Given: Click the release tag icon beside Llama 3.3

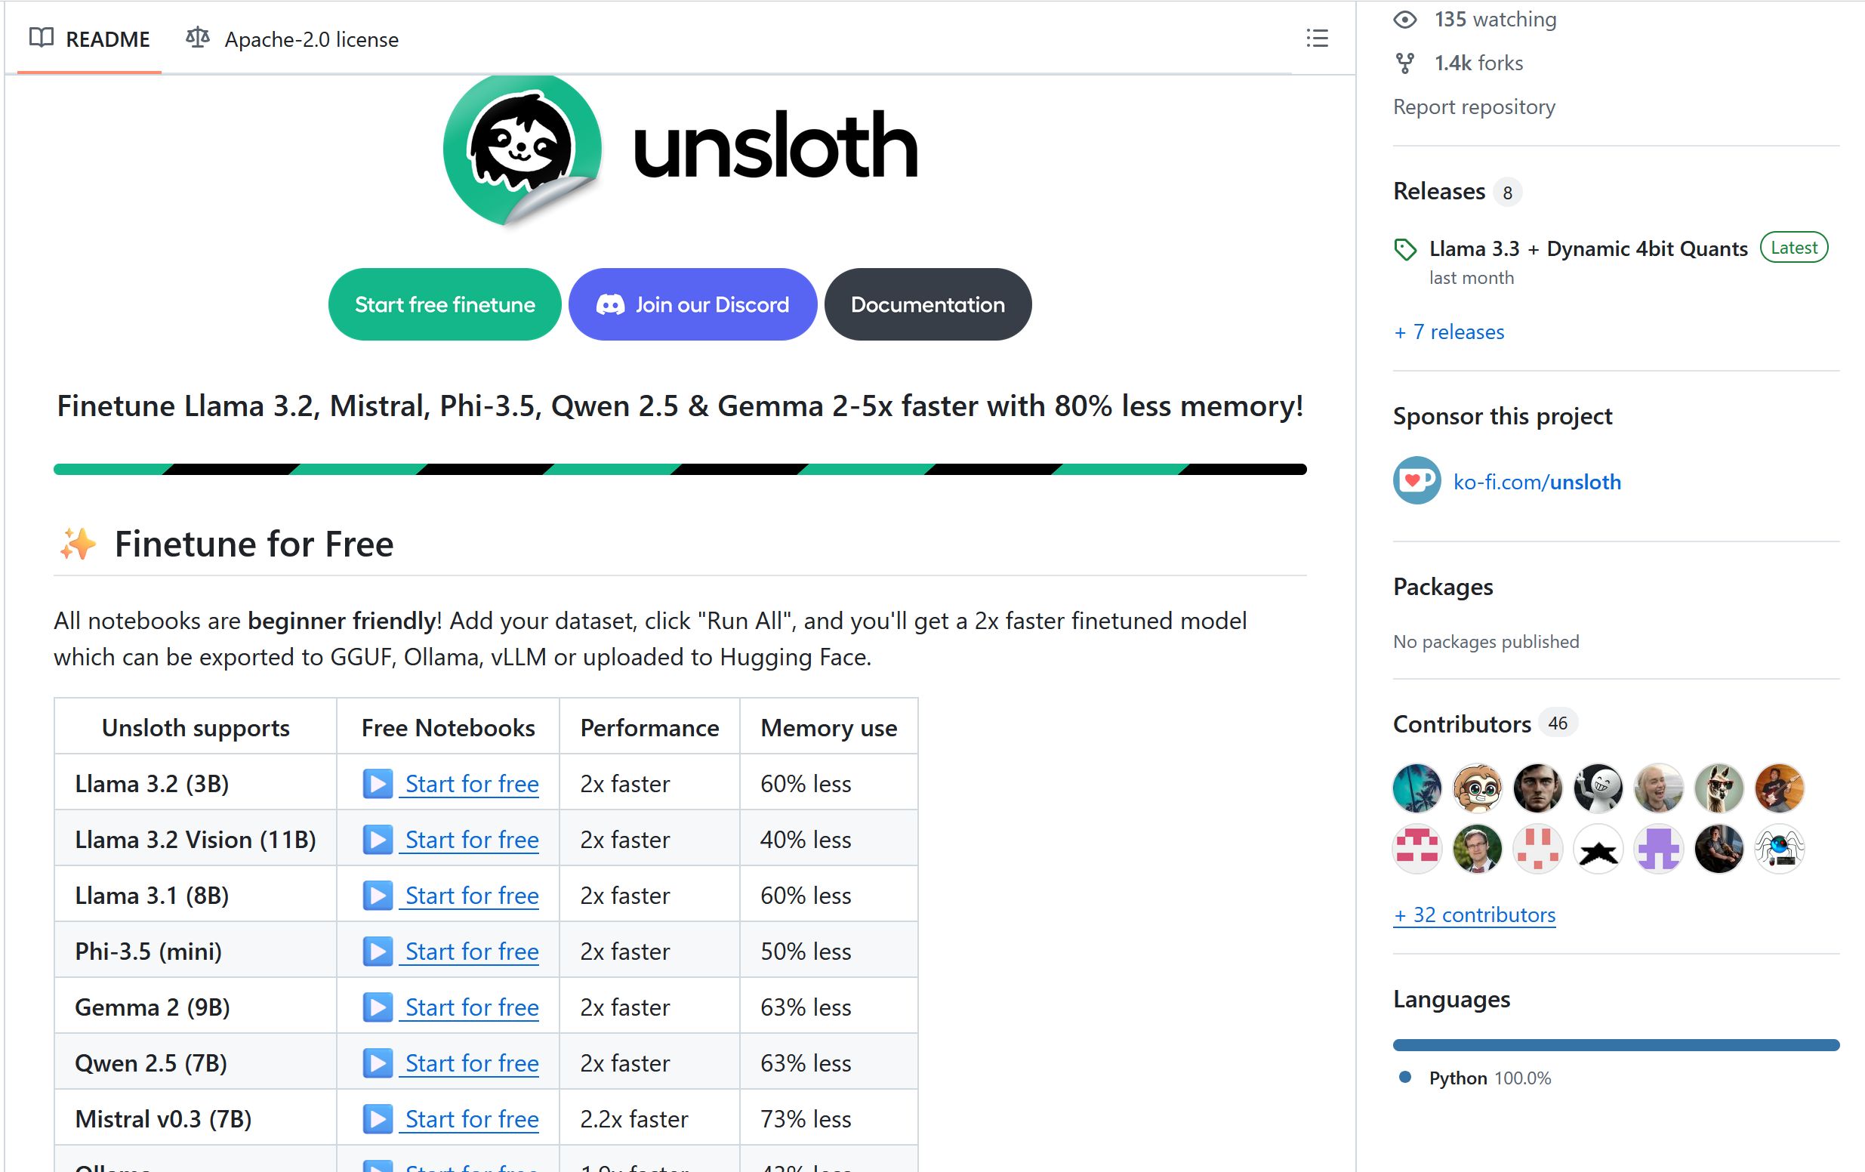Looking at the screenshot, I should (1405, 249).
